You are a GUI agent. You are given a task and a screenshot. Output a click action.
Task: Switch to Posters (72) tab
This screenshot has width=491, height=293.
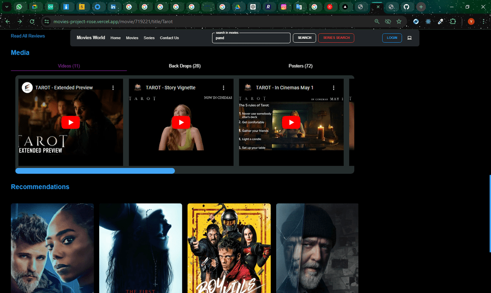301,66
